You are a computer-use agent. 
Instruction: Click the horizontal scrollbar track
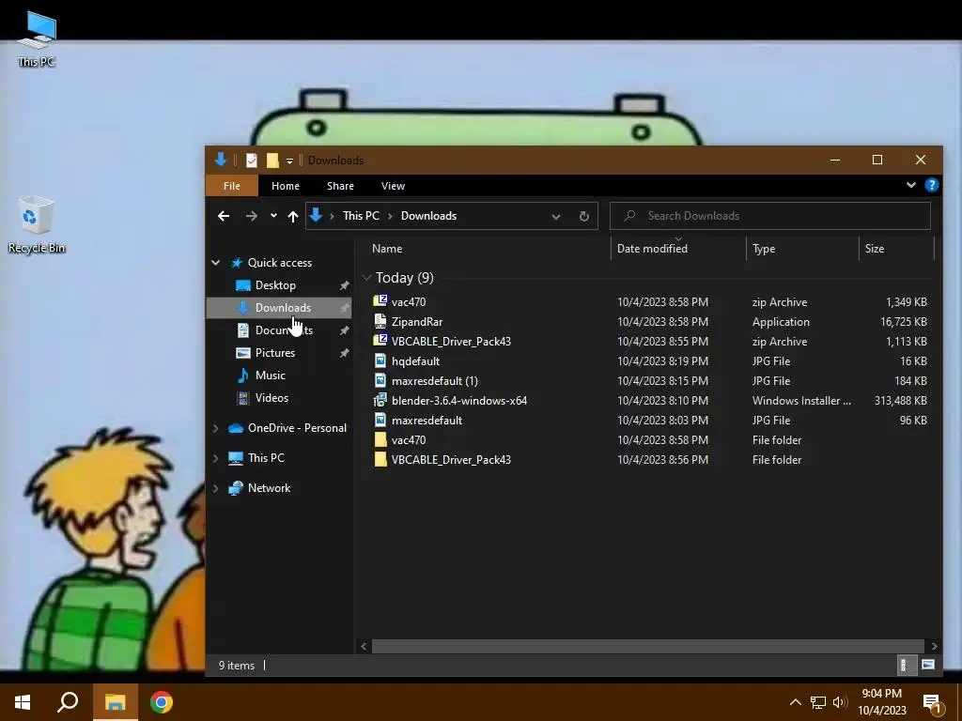point(648,646)
